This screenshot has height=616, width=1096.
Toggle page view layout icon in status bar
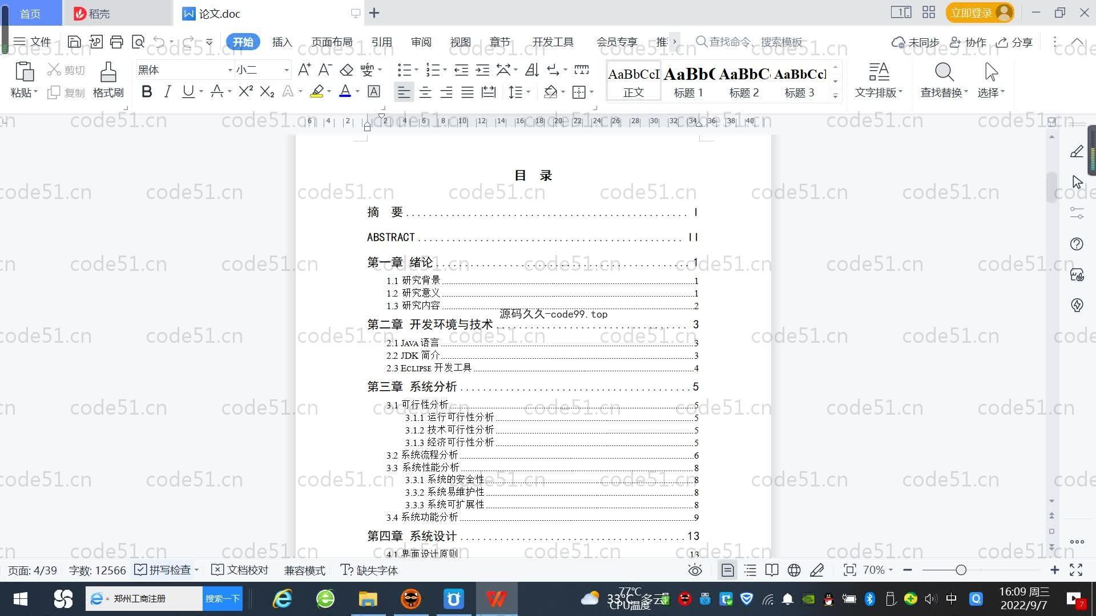click(x=728, y=570)
